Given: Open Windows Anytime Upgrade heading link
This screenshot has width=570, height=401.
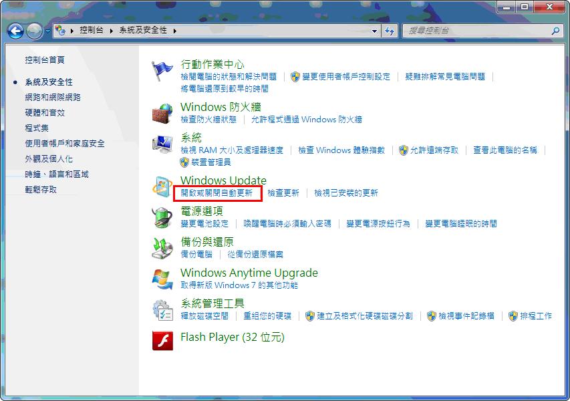Looking at the screenshot, I should pyautogui.click(x=249, y=273).
